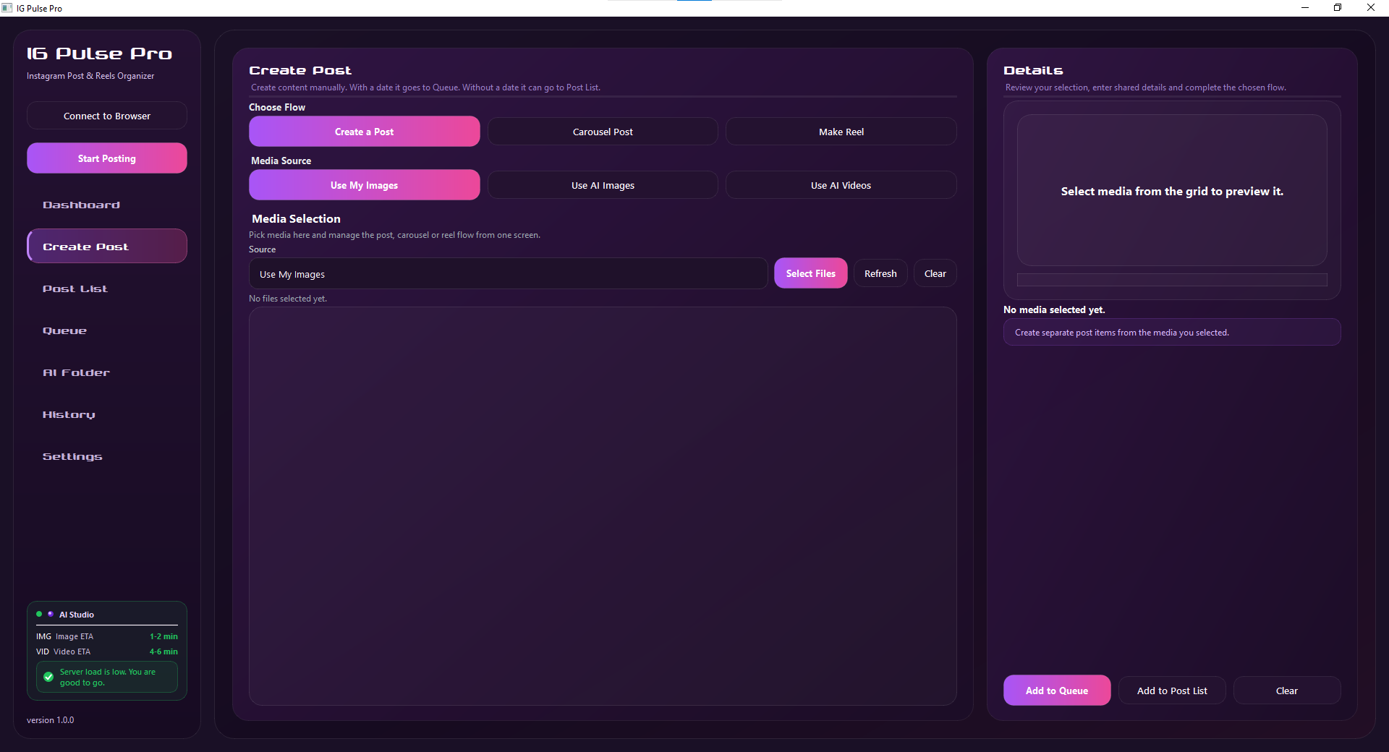1389x752 pixels.
Task: Clear the selected media files
Action: [x=935, y=273]
